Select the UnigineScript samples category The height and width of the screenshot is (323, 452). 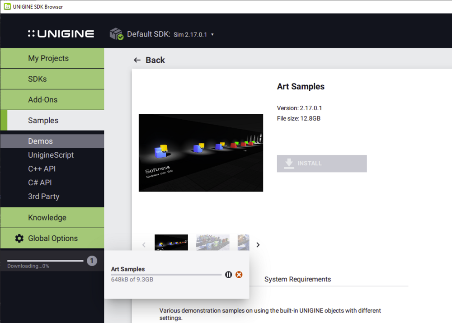click(x=51, y=155)
